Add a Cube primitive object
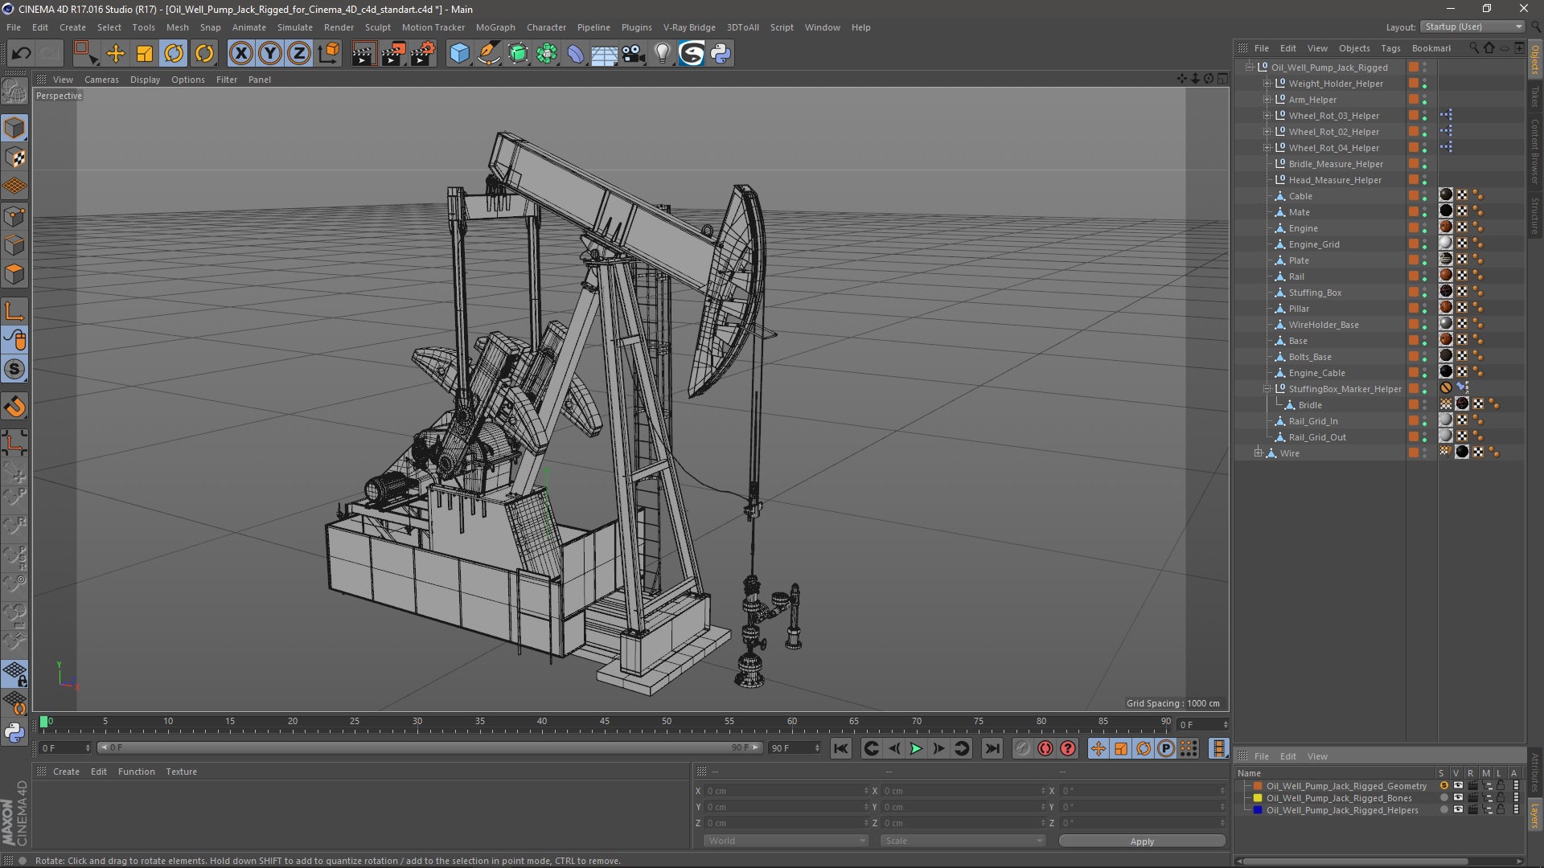Image resolution: width=1544 pixels, height=868 pixels. tap(459, 54)
